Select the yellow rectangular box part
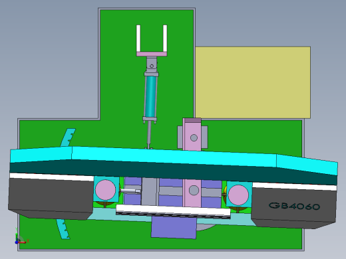Image resolution: width=346 pixels, height=259 pixels. coord(253,82)
